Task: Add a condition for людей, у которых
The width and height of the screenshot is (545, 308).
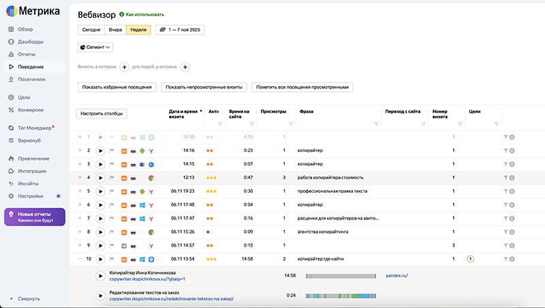Action: [x=185, y=67]
